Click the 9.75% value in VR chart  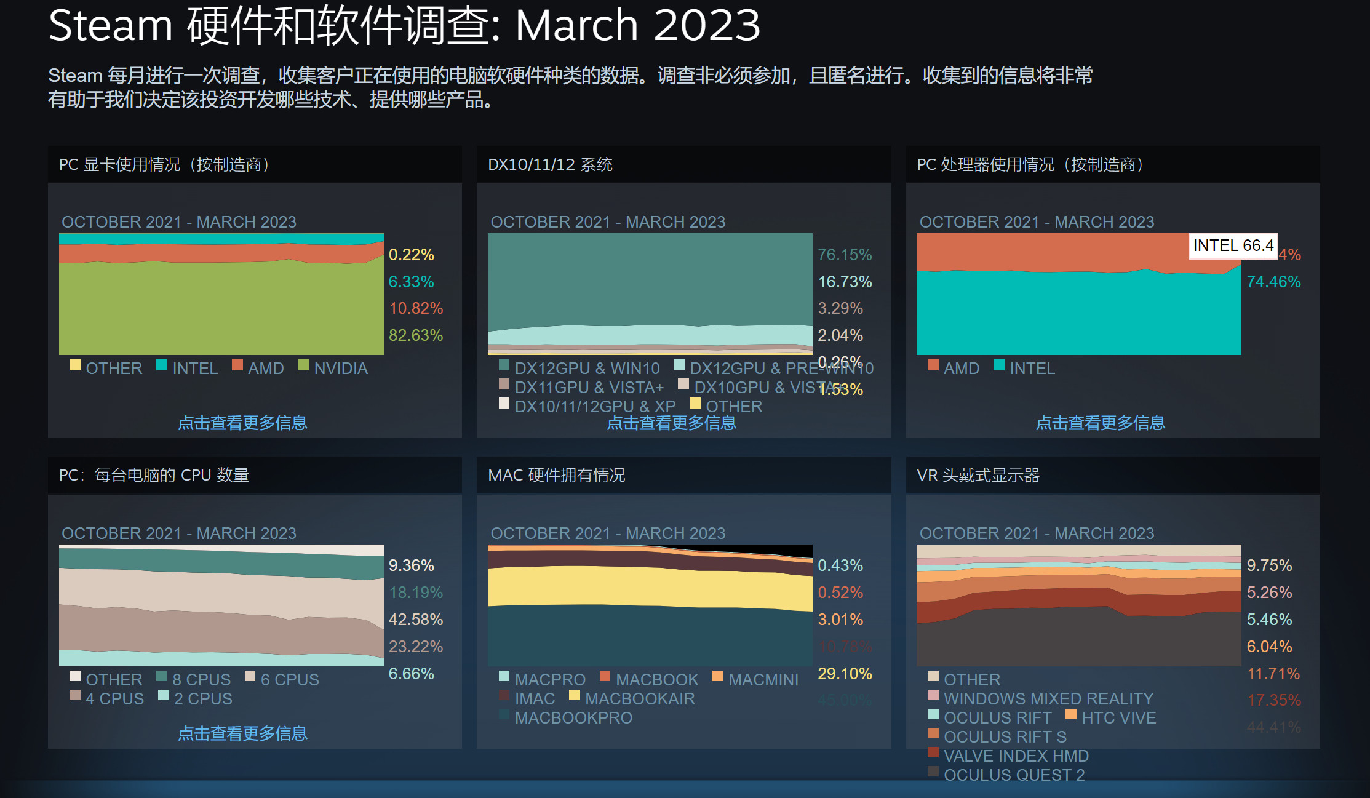point(1269,565)
